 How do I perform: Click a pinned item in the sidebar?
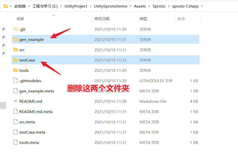click(x=3, y=29)
